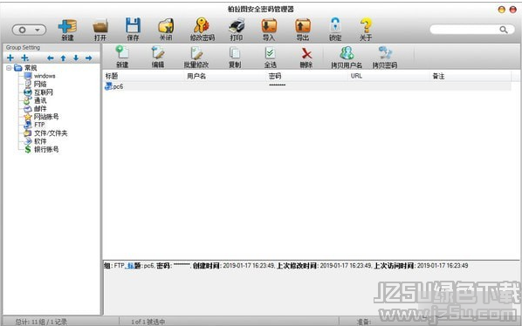Select the 网站账号 group
The width and height of the screenshot is (522, 326).
[x=46, y=117]
